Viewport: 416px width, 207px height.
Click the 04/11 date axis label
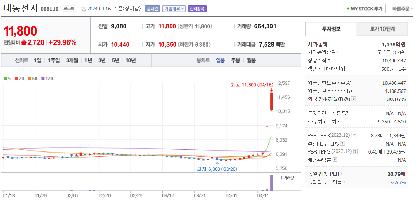[263, 195]
